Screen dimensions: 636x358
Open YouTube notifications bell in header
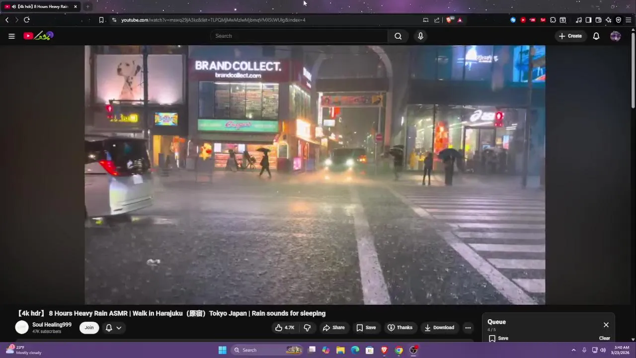pyautogui.click(x=596, y=36)
